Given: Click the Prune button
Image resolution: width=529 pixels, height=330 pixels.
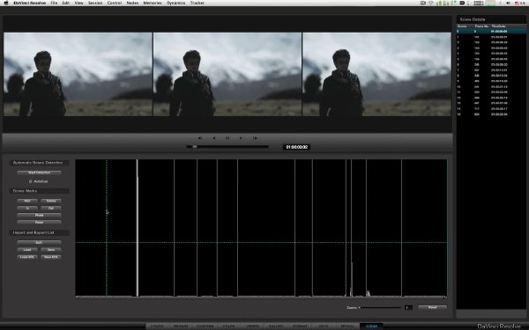Looking at the screenshot, I should click(x=39, y=216).
